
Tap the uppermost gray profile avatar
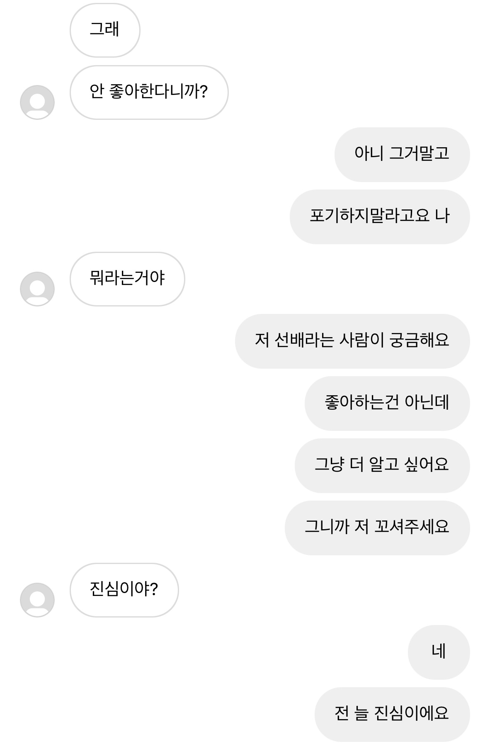pos(37,102)
